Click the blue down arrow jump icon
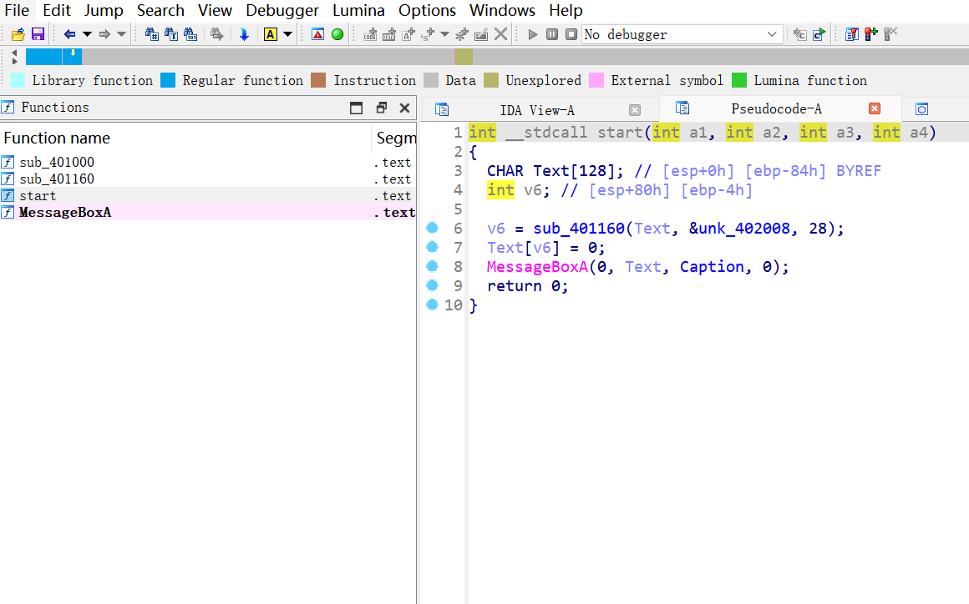969x604 pixels. 244,34
